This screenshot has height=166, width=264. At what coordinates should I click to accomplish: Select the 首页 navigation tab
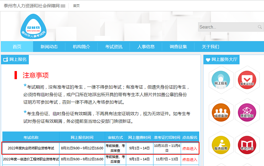pyautogui.click(x=17, y=47)
